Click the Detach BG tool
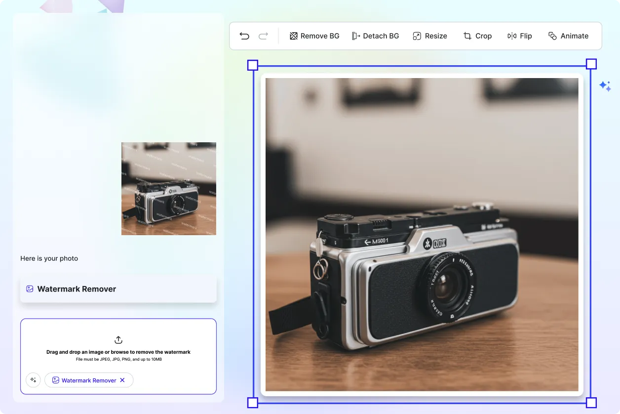This screenshot has height=414, width=620. 375,36
